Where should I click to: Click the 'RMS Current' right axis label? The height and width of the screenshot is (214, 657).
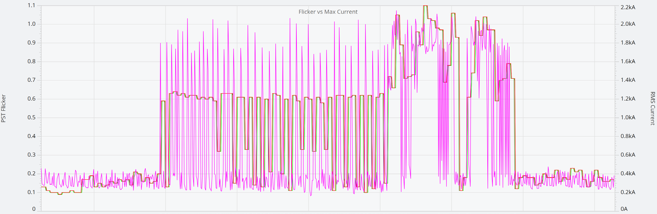653,108
